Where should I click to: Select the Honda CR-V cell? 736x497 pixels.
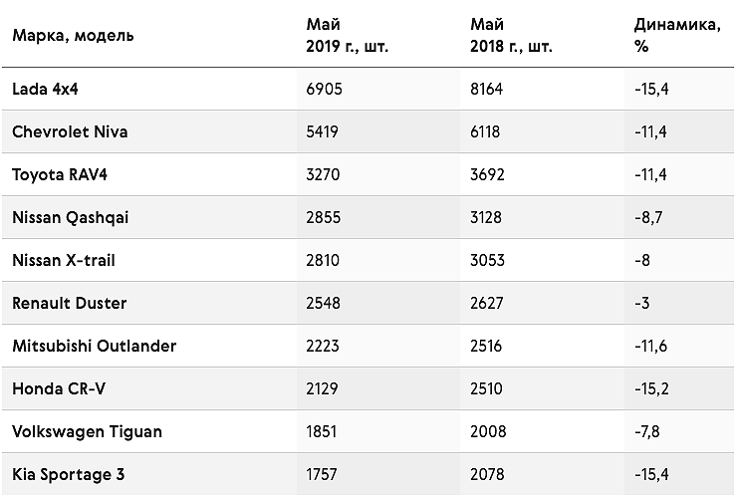pos(59,388)
